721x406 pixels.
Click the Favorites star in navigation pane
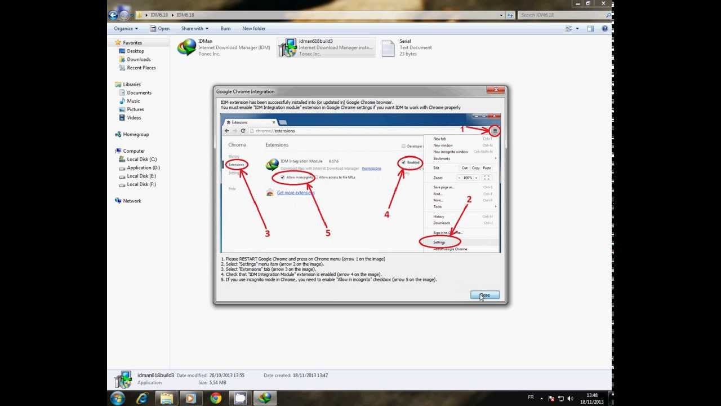tap(118, 42)
